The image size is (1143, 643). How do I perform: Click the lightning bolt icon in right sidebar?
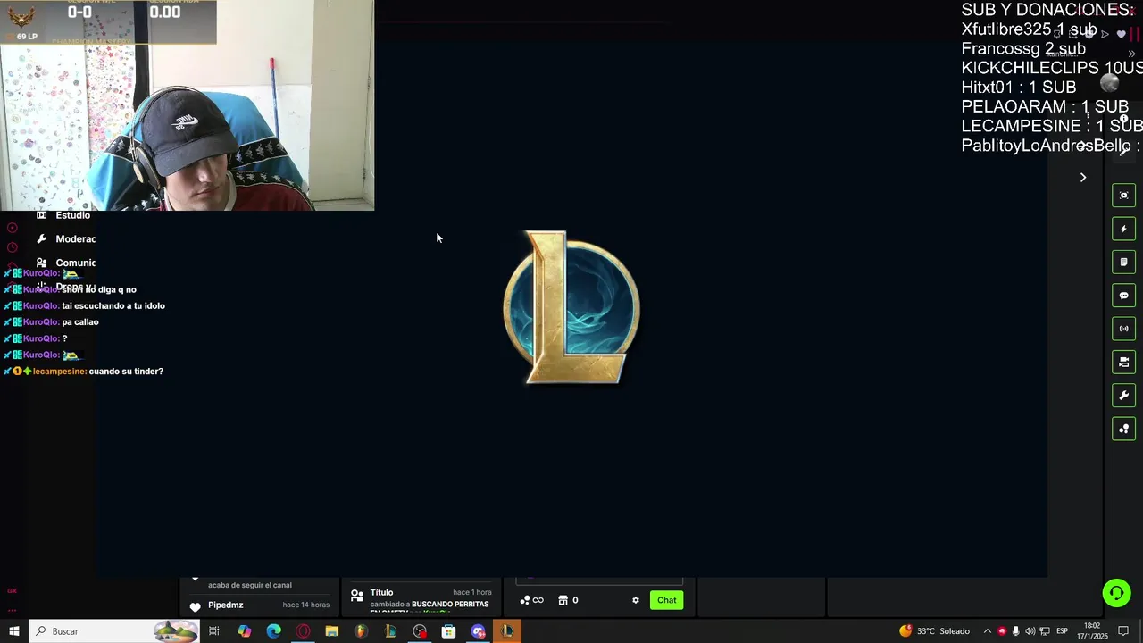pyautogui.click(x=1123, y=229)
